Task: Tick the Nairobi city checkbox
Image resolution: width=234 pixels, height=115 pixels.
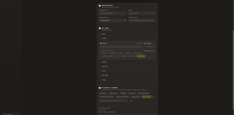Action: [x=101, y=62]
